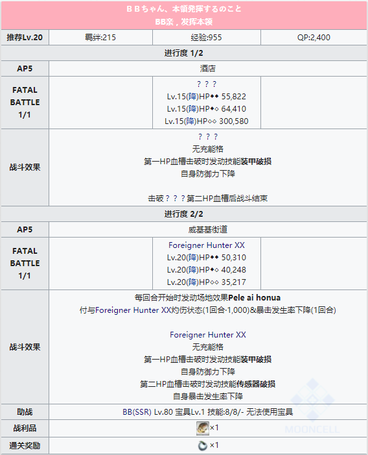Click the 经验:955 cell
Image resolution: width=368 pixels, height=455 pixels.
(x=207, y=38)
